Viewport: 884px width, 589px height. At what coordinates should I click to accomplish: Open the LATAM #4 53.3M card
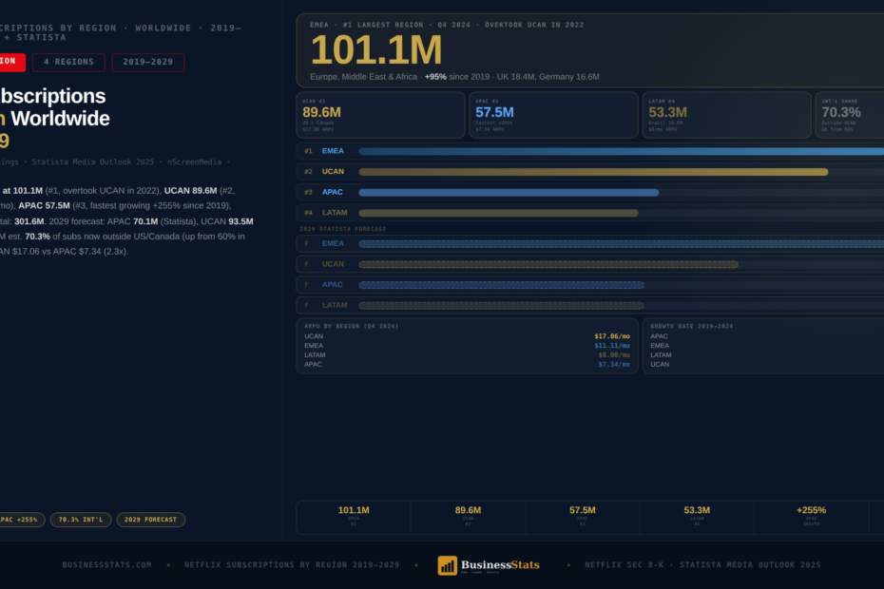click(x=727, y=115)
